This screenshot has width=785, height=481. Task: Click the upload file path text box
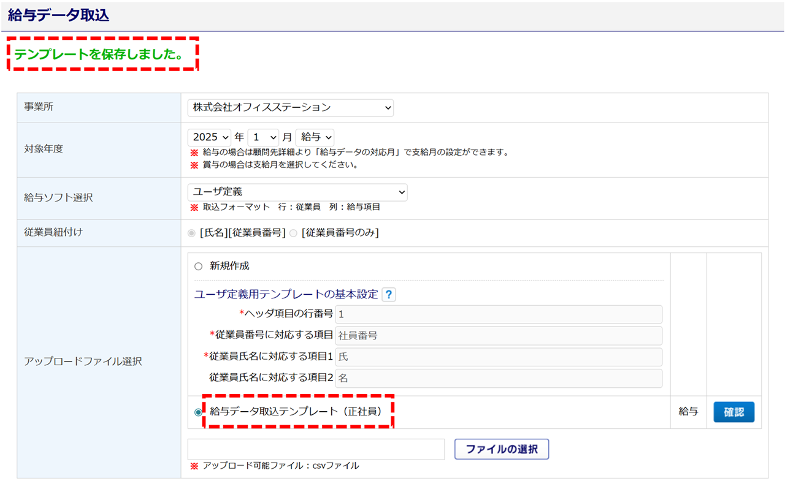pyautogui.click(x=316, y=449)
